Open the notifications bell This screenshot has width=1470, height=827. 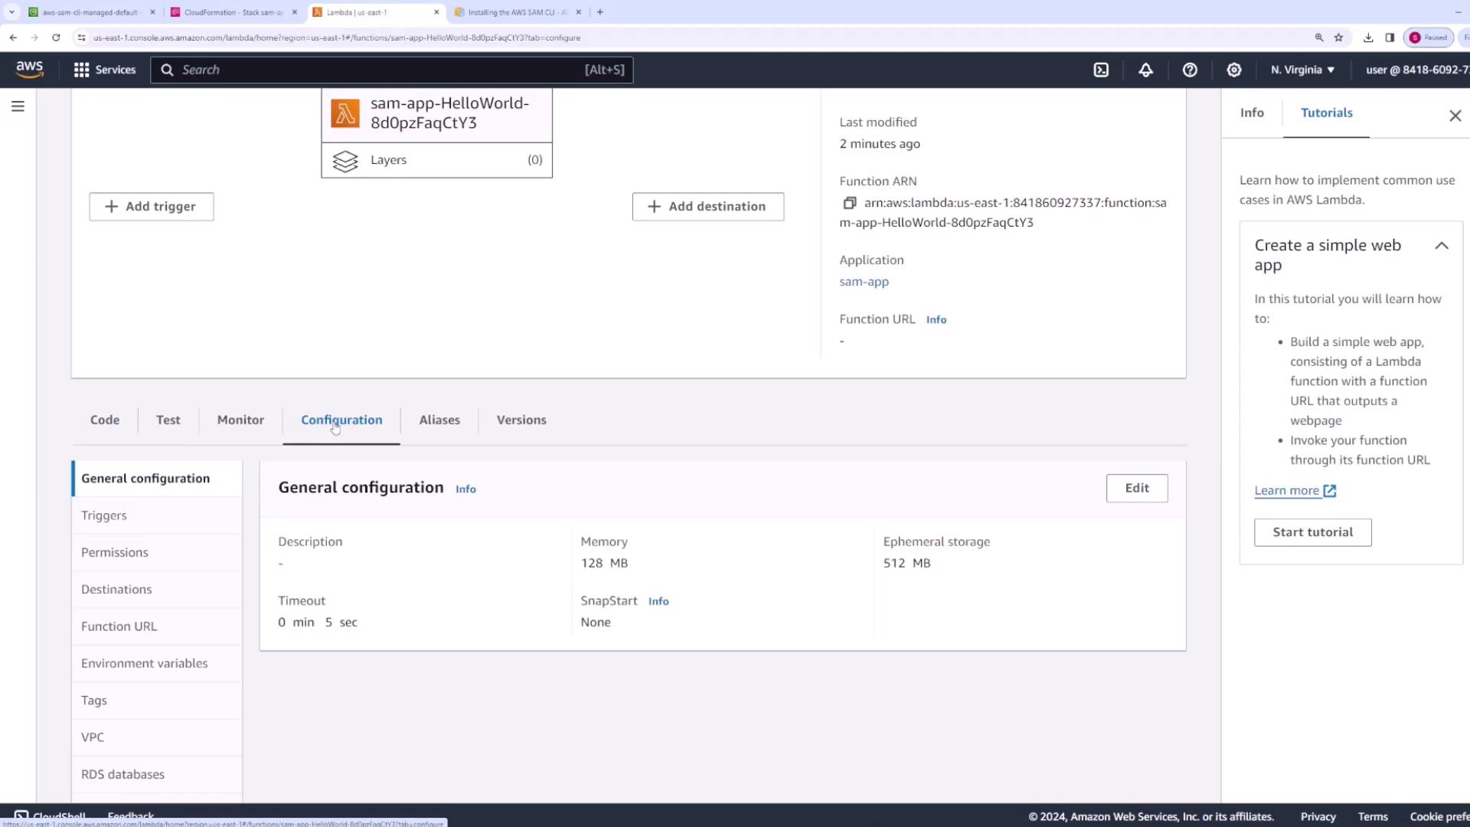(1145, 70)
